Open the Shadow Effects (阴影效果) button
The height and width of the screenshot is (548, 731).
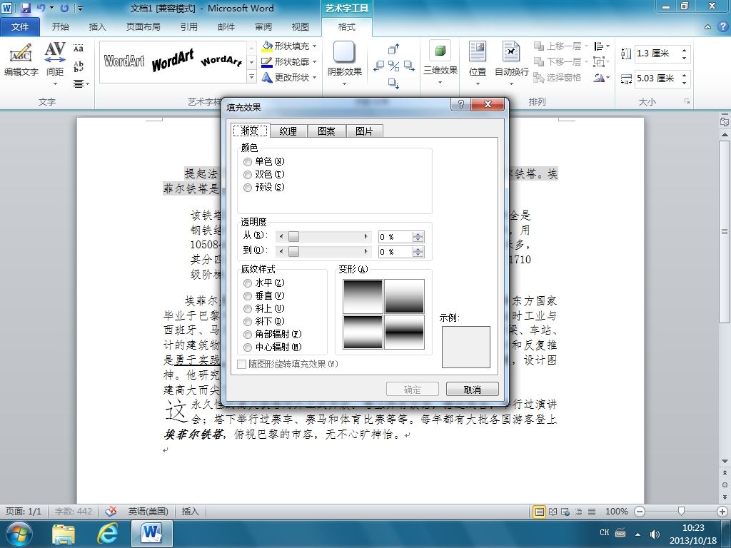[x=345, y=64]
